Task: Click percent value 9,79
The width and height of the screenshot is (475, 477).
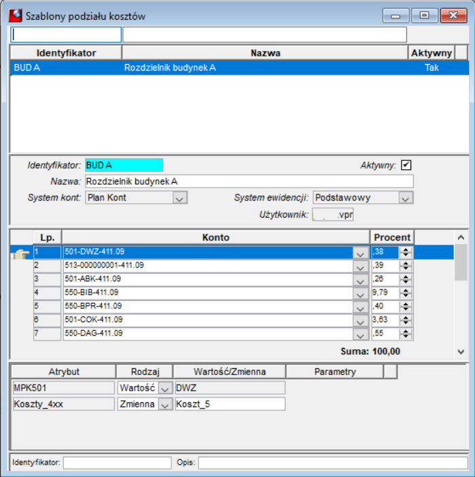Action: click(x=380, y=292)
